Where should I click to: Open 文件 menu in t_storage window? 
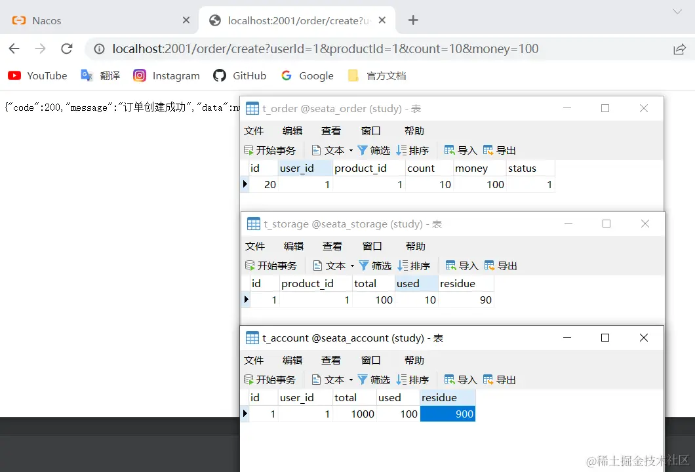[x=255, y=246]
